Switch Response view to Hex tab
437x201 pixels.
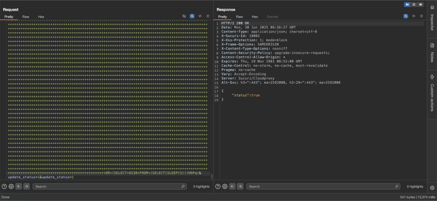(255, 17)
